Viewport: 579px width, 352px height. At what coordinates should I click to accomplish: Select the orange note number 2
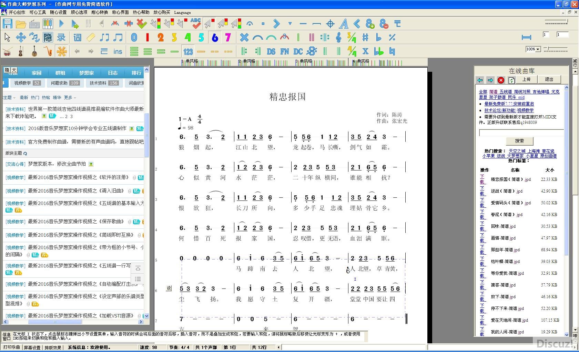click(x=161, y=37)
